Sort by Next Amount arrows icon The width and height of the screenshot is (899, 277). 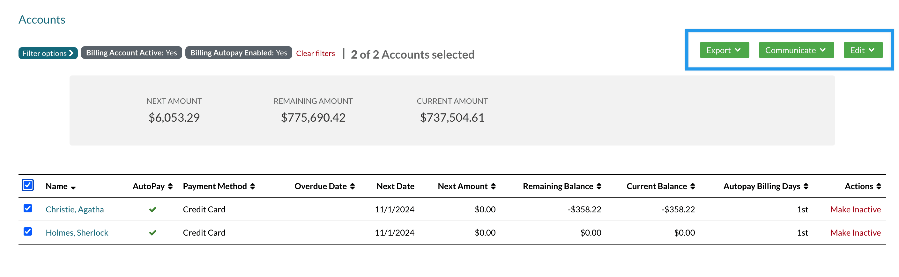[x=493, y=186]
